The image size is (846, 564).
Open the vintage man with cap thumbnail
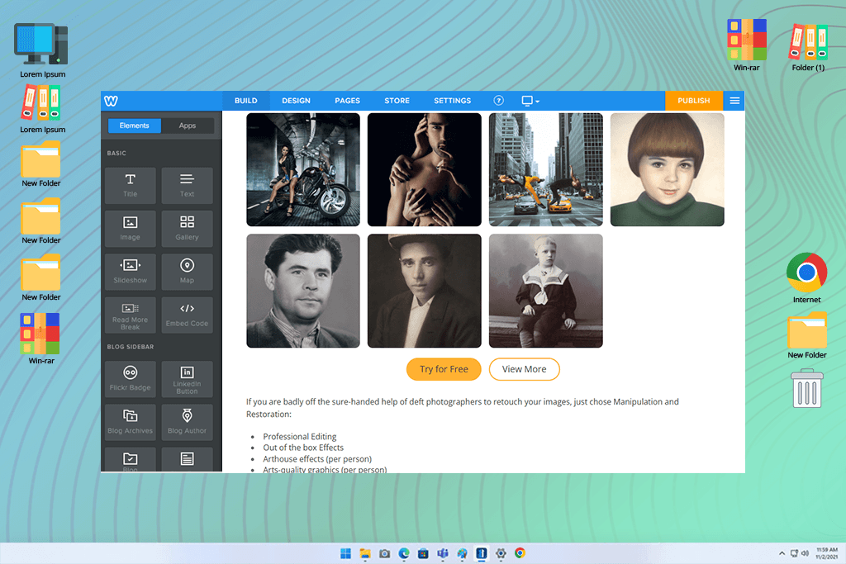(424, 291)
